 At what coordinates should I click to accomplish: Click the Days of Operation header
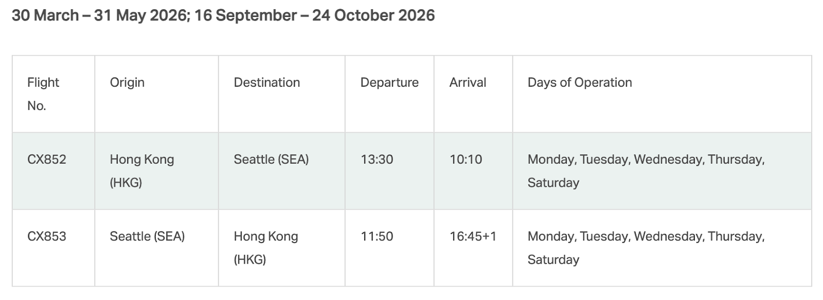(580, 83)
